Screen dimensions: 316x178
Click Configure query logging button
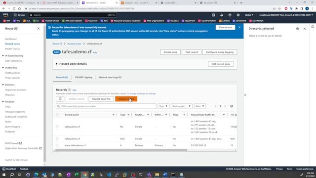coord(220,52)
